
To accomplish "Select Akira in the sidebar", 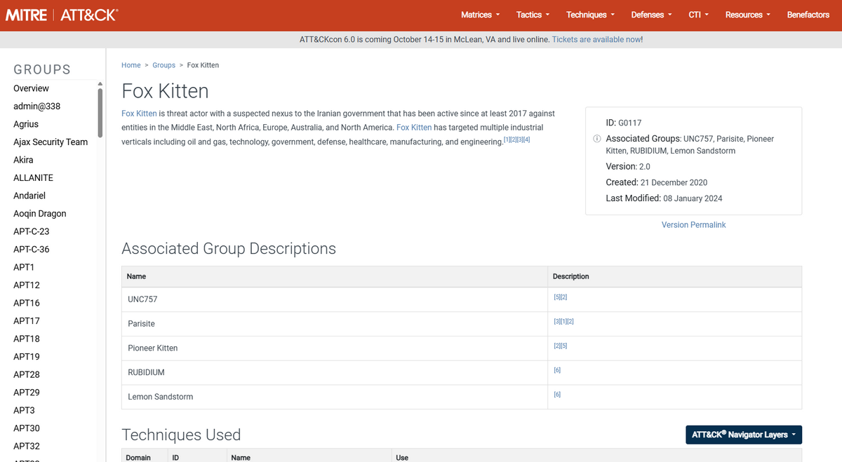I will 23,160.
